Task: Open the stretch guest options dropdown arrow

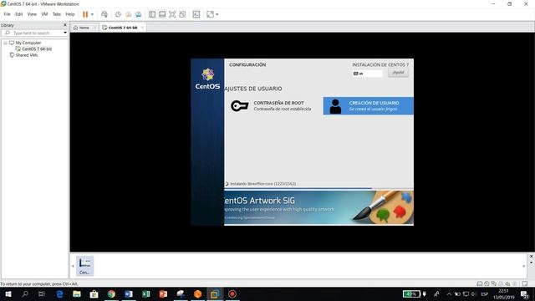Action: (x=217, y=14)
